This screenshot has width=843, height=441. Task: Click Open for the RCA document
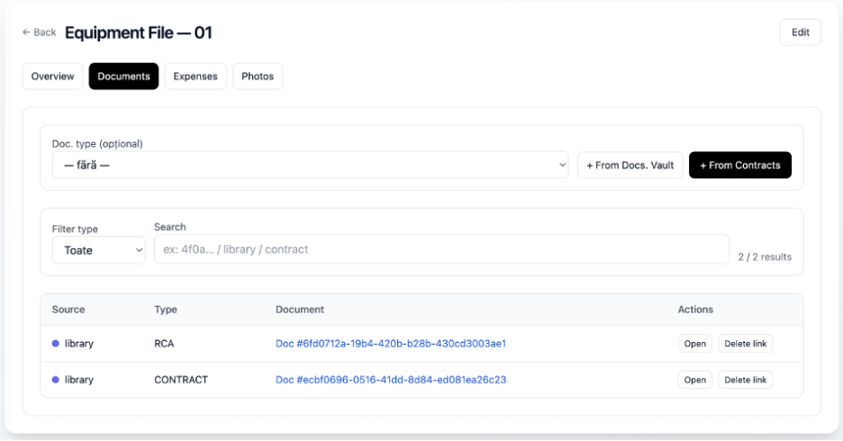click(694, 344)
